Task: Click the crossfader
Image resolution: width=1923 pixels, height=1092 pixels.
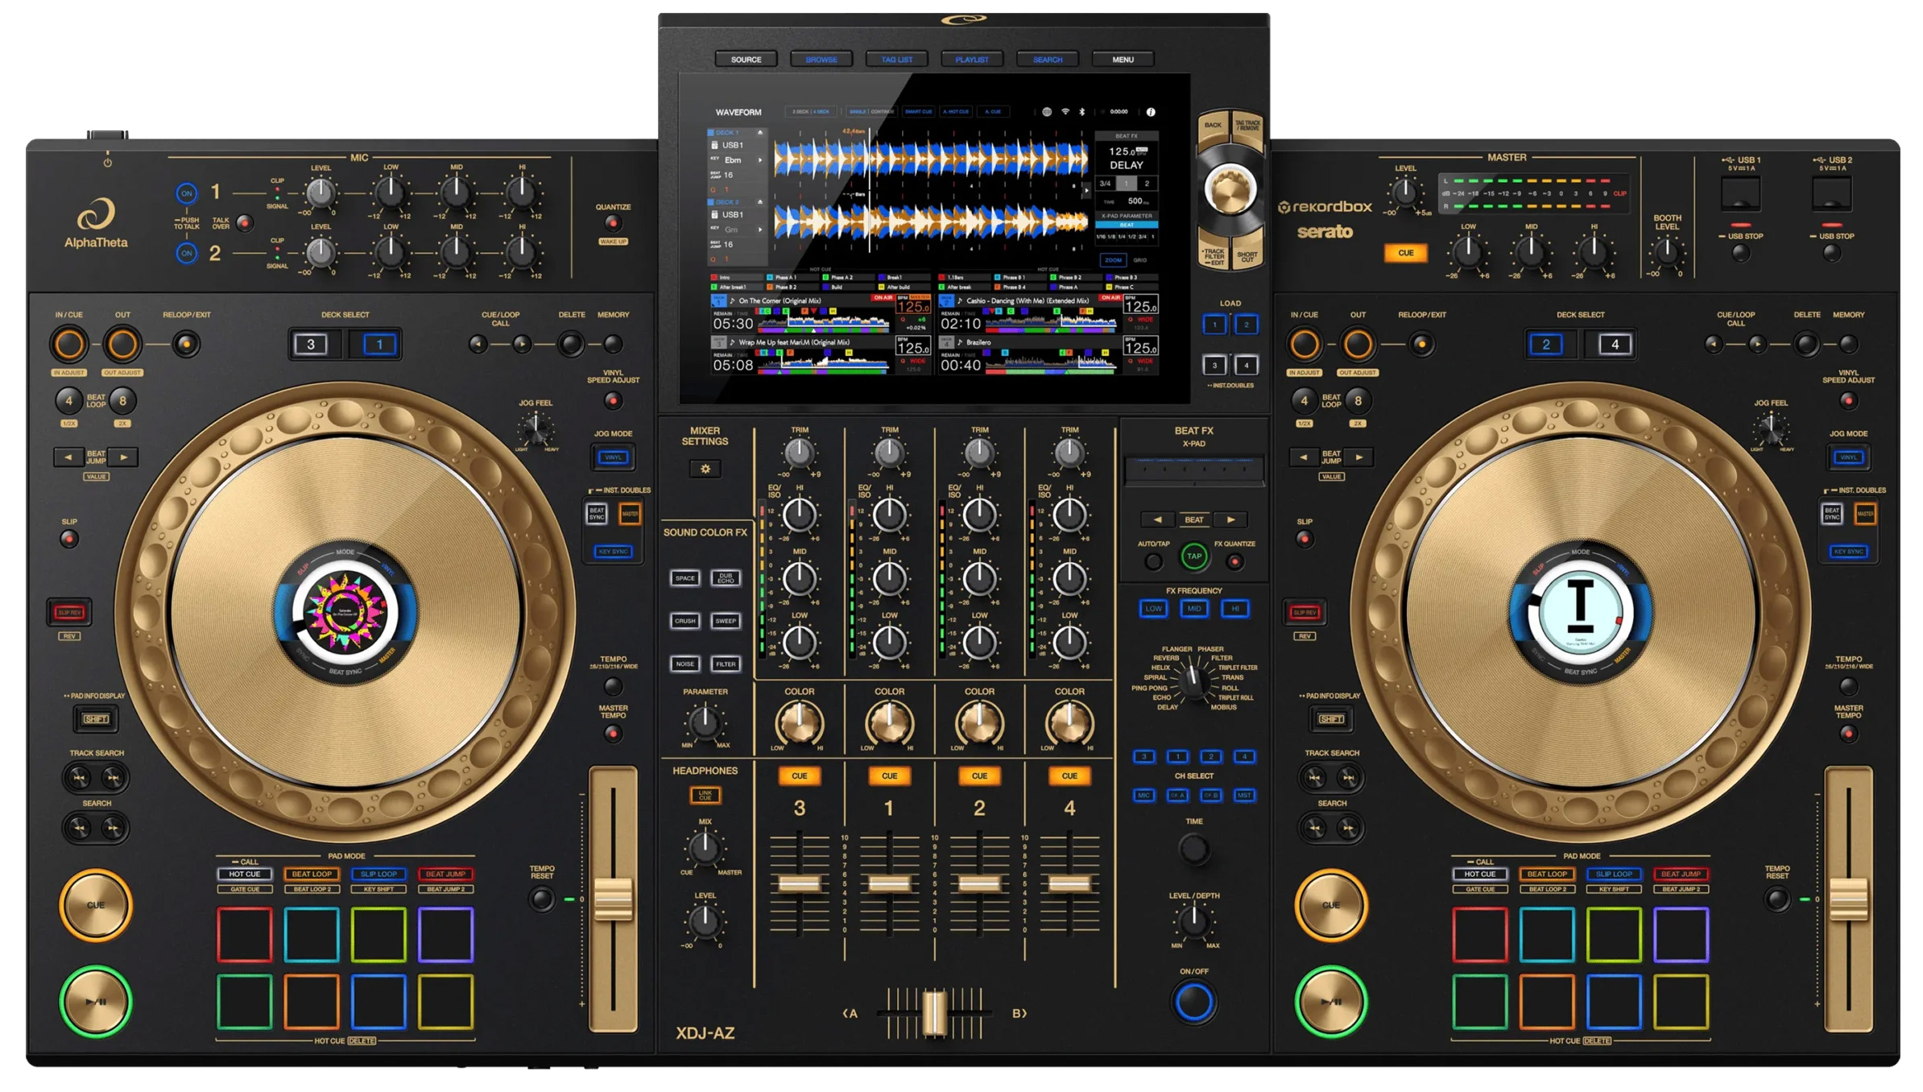Action: coord(934,1013)
